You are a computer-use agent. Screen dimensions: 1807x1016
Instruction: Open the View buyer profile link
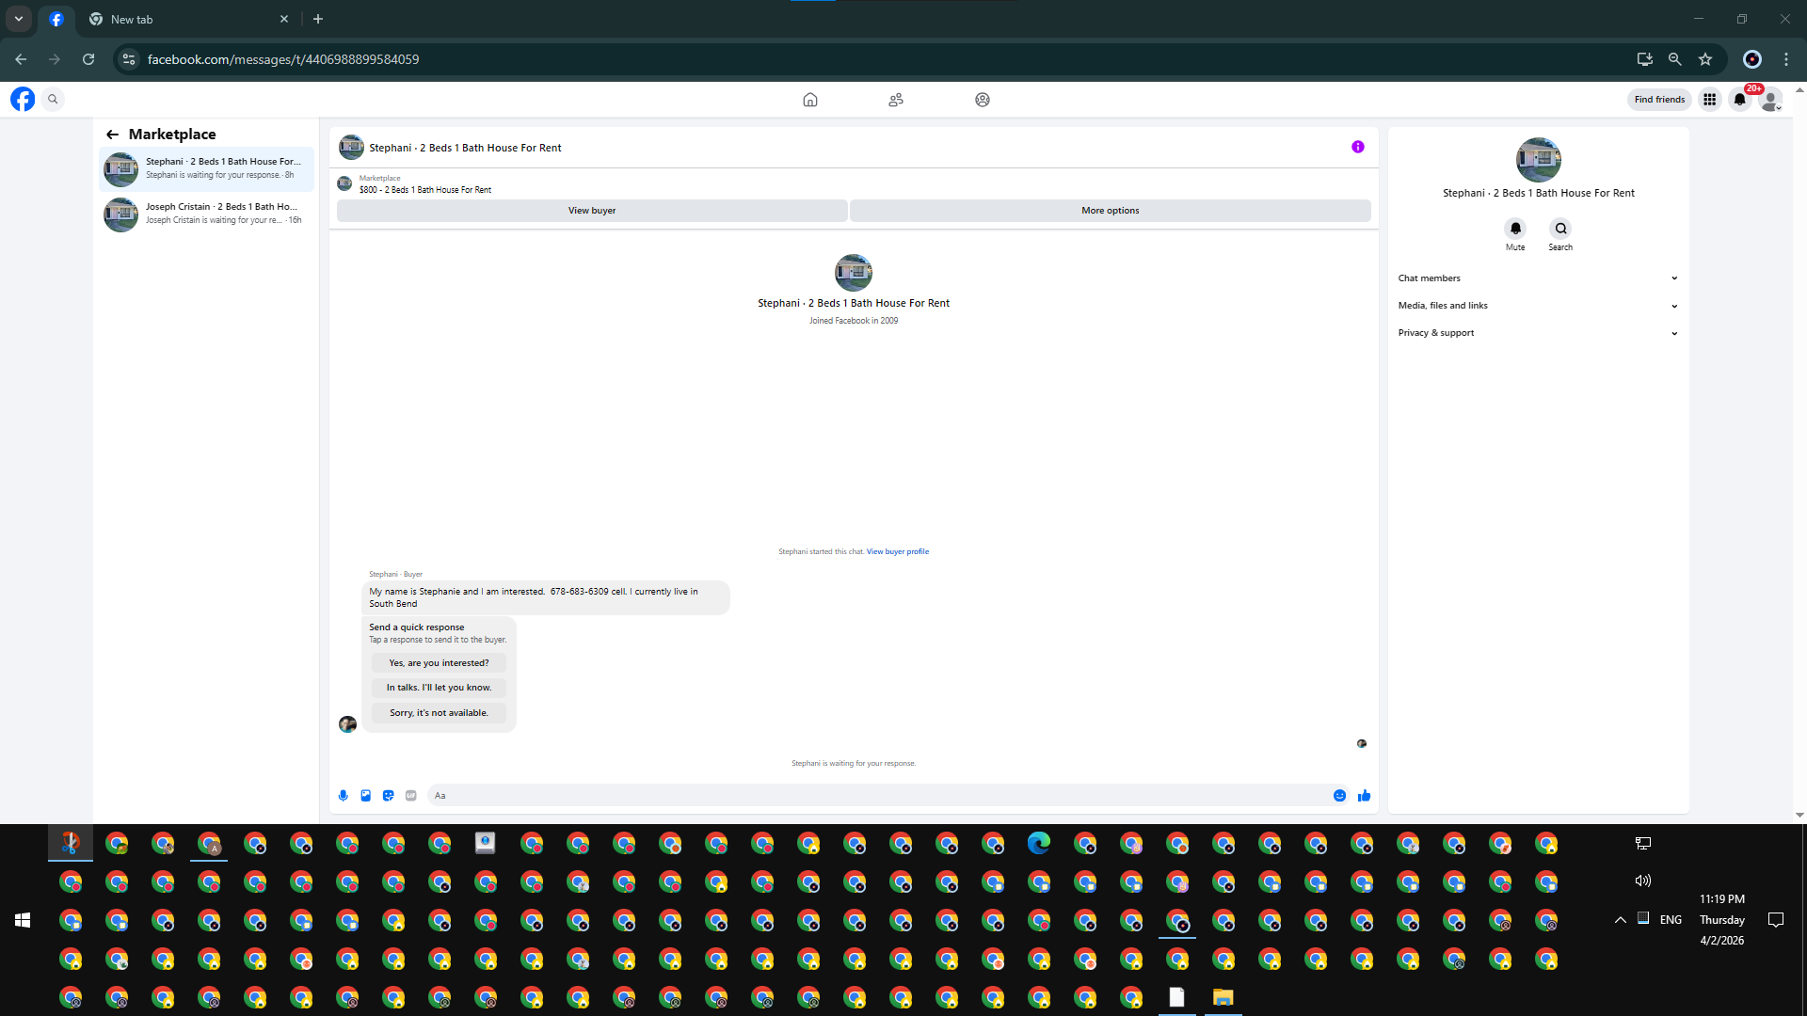[898, 552]
